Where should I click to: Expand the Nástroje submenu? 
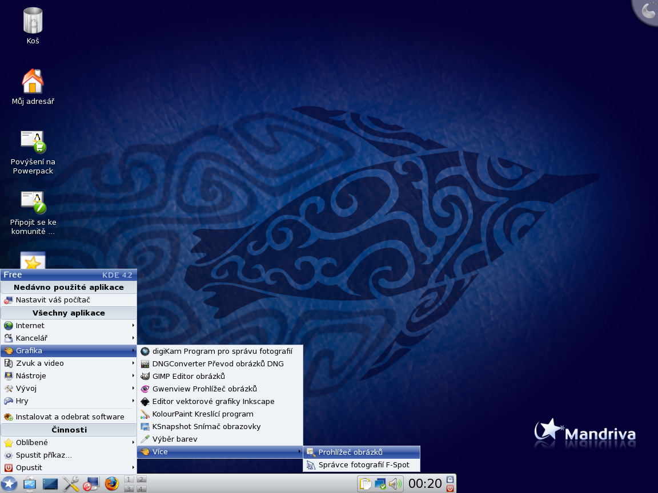point(69,375)
